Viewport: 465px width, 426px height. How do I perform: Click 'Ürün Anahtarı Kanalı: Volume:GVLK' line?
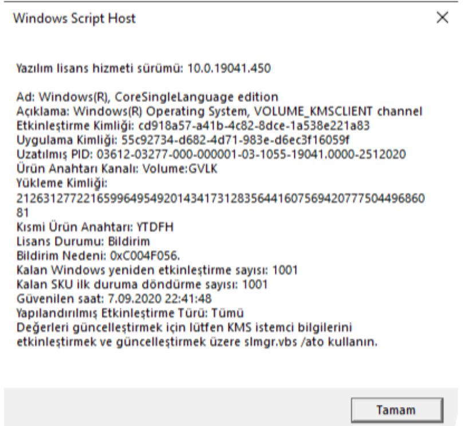[117, 169]
